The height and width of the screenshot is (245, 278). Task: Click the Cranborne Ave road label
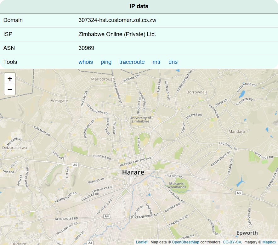click(x=147, y=216)
